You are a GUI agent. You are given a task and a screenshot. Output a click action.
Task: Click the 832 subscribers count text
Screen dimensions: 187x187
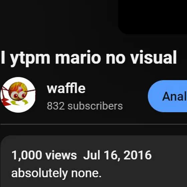85,106
